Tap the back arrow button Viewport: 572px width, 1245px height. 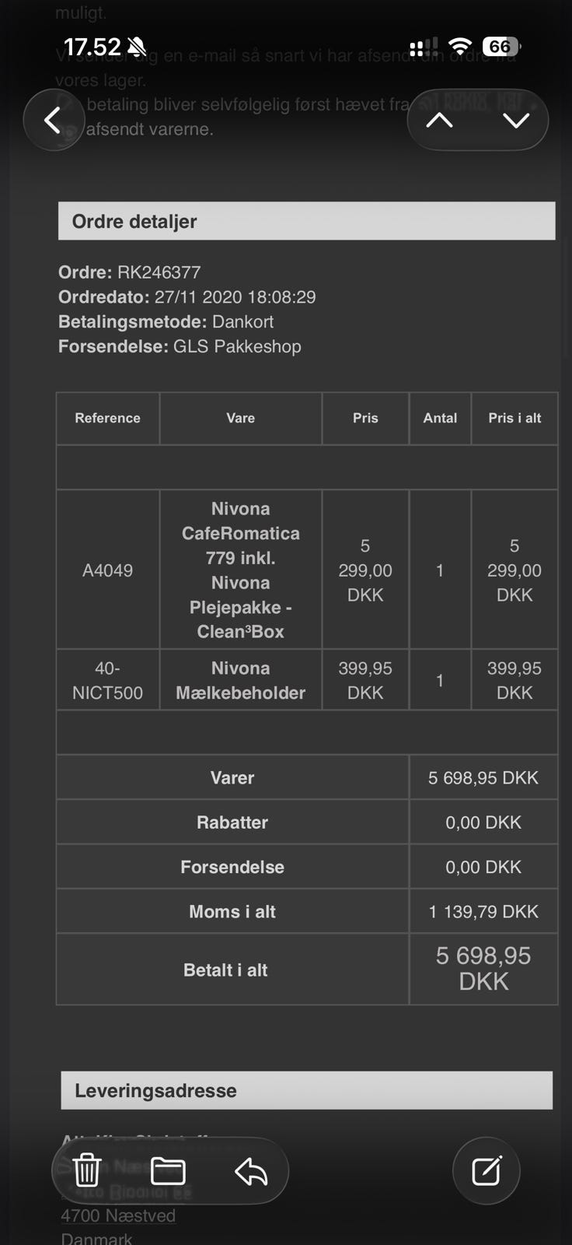(x=53, y=120)
